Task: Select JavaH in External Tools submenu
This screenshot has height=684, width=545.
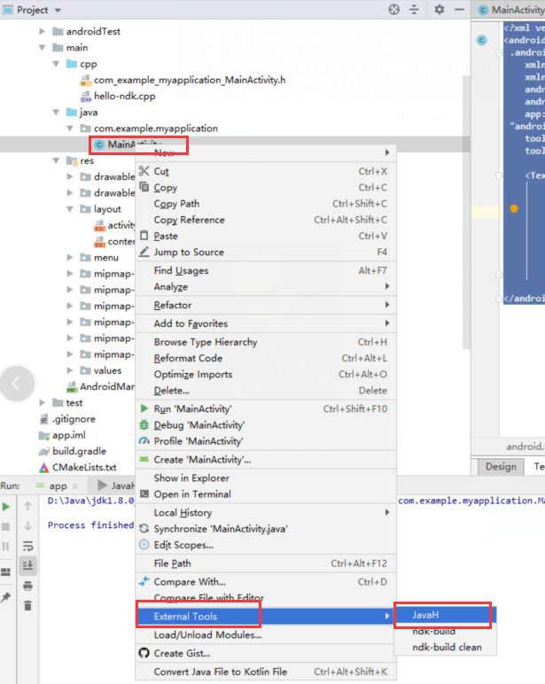Action: click(445, 615)
